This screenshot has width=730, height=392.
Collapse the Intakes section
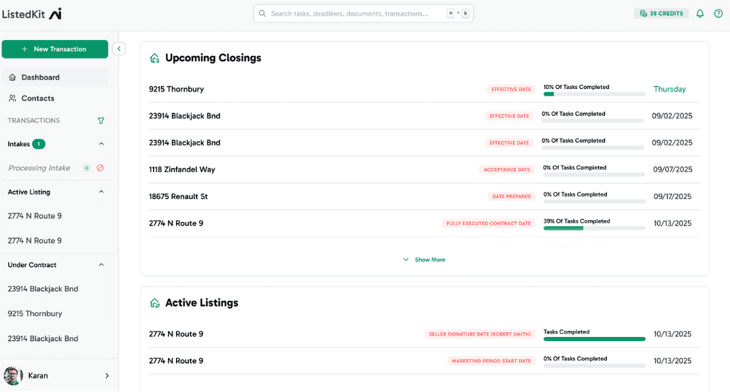point(101,144)
